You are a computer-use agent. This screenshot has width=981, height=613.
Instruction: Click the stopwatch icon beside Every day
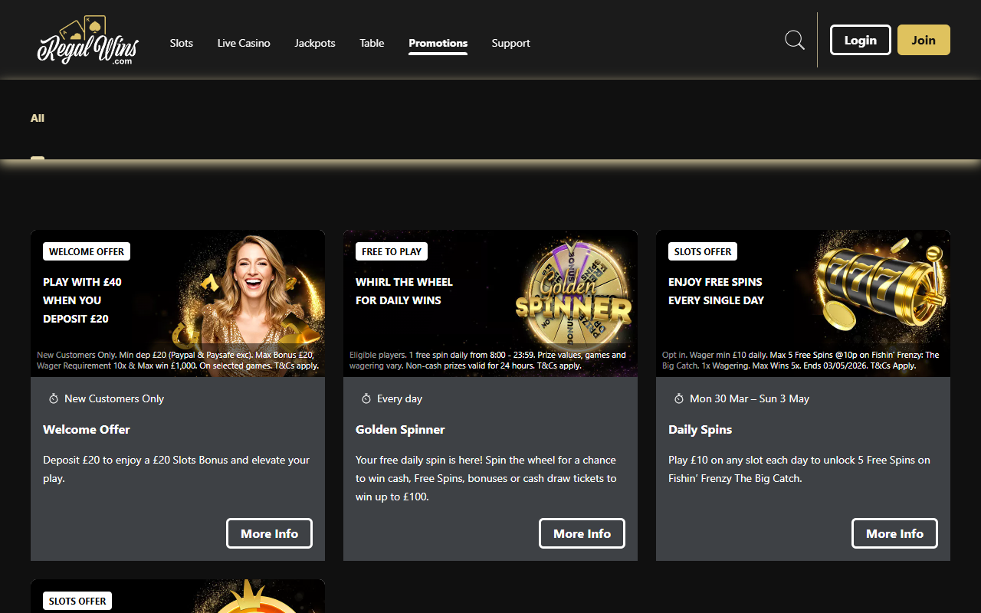pyautogui.click(x=366, y=398)
